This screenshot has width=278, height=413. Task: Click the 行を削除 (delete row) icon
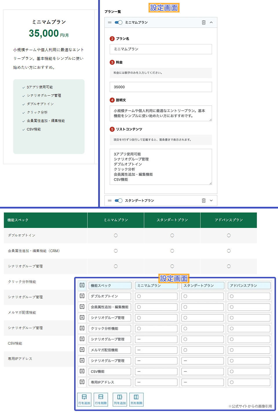101,399
